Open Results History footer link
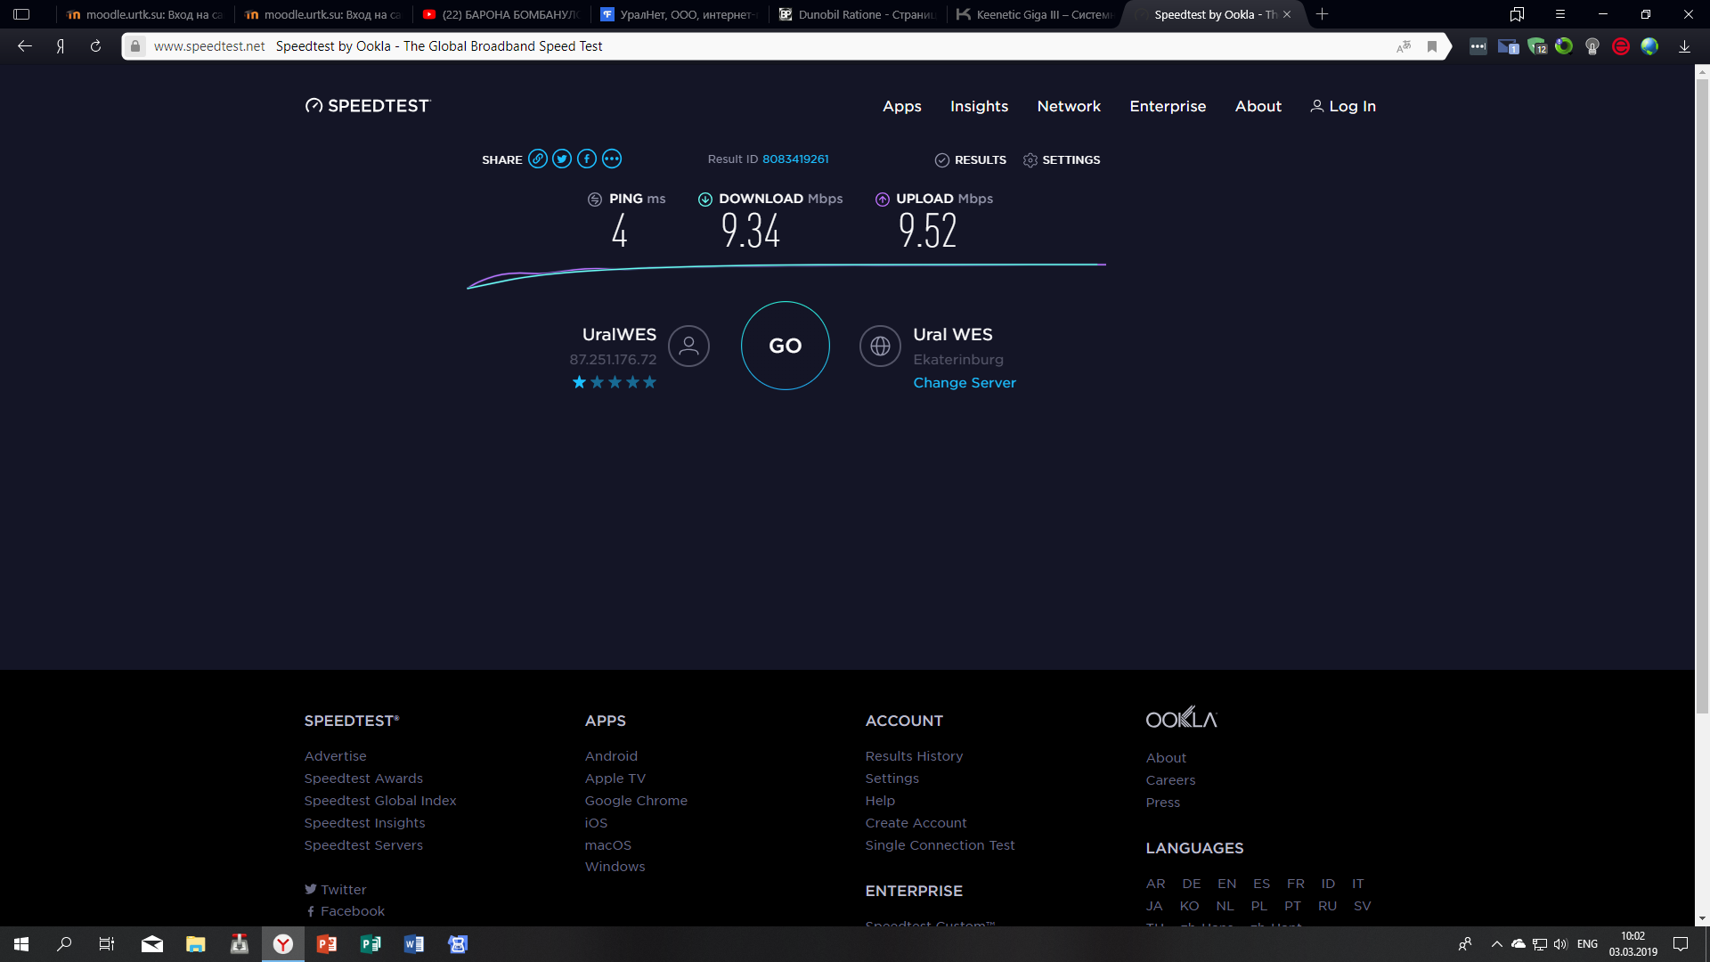This screenshot has height=962, width=1710. click(x=914, y=756)
